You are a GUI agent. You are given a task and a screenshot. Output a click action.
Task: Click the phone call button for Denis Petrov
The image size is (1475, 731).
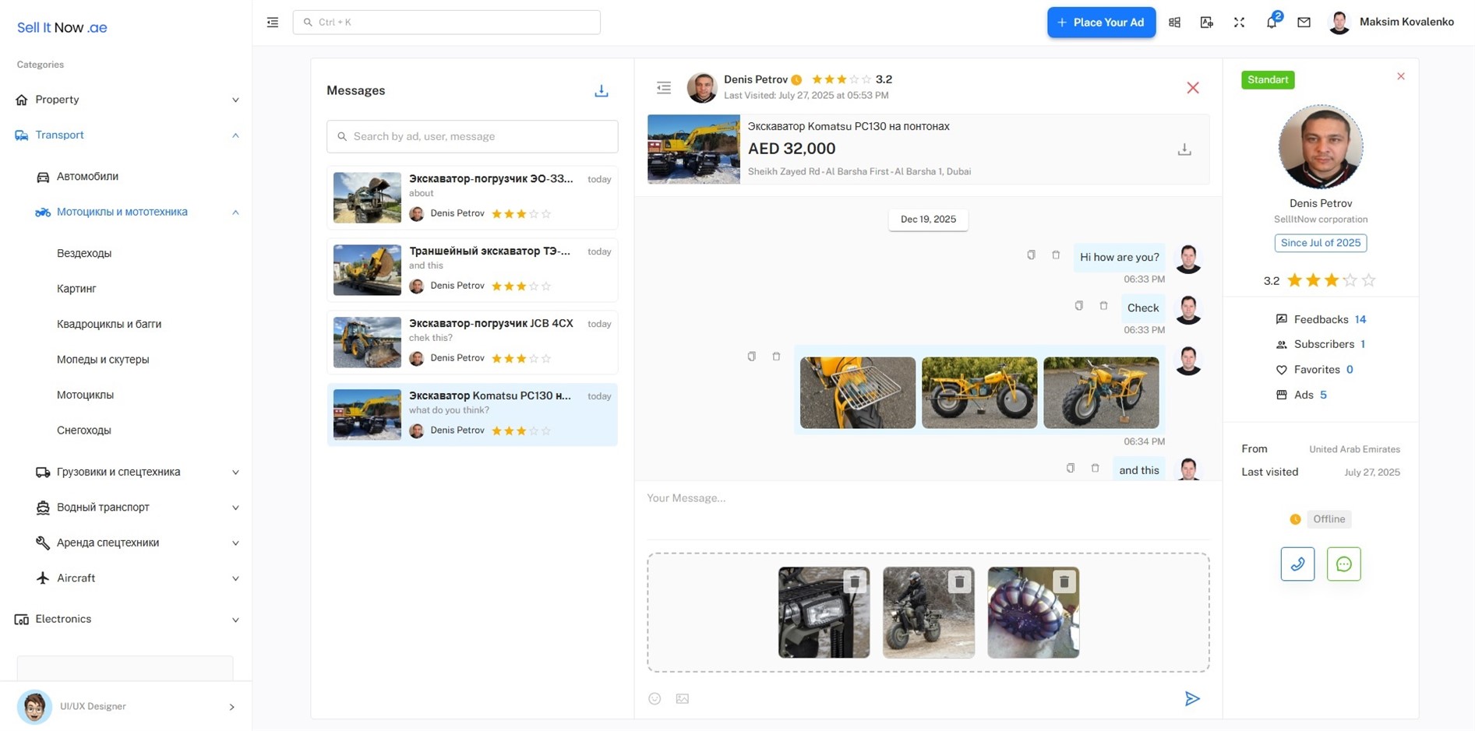pyautogui.click(x=1297, y=564)
